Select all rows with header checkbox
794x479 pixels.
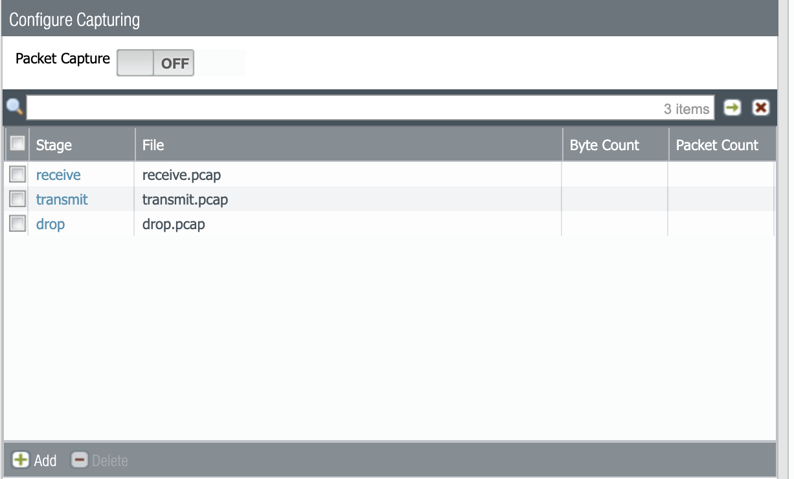tap(17, 144)
